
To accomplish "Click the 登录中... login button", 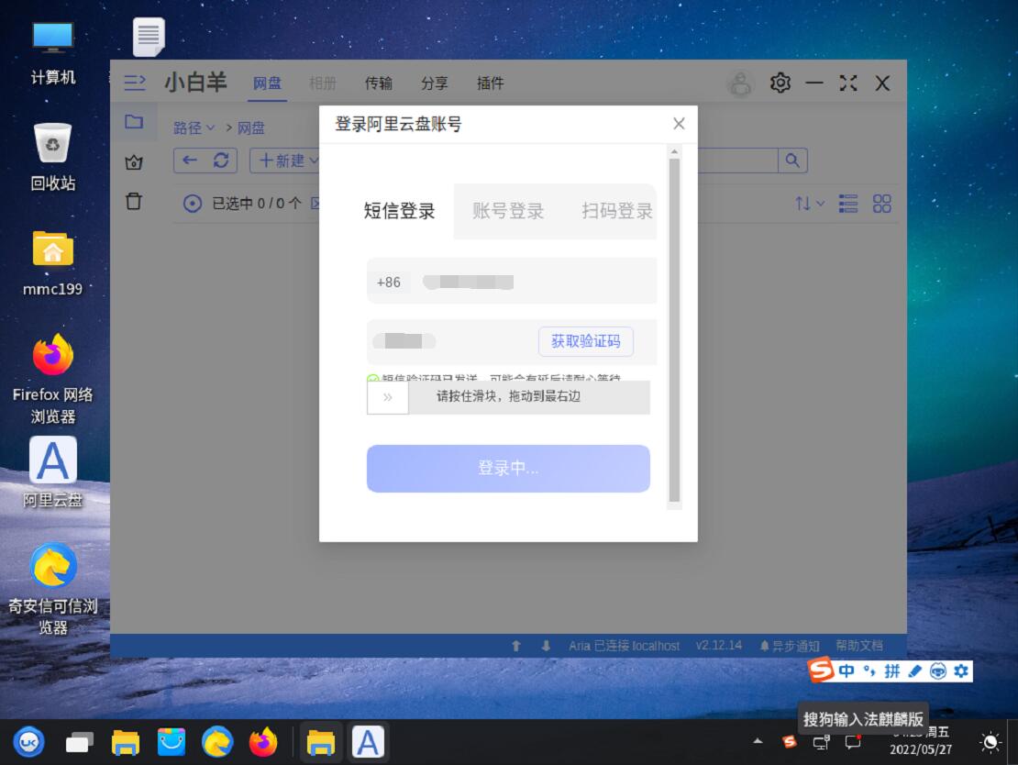I will (508, 468).
